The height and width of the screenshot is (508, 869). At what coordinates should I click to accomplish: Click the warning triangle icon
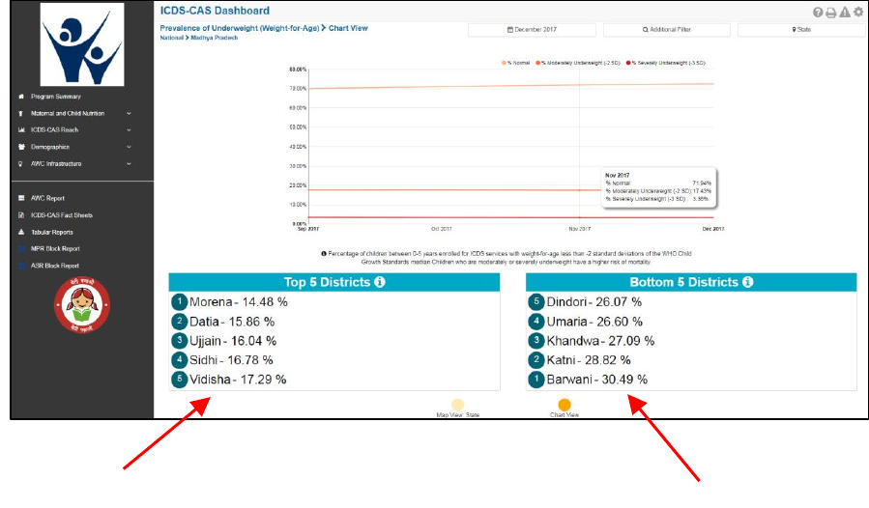(x=845, y=13)
